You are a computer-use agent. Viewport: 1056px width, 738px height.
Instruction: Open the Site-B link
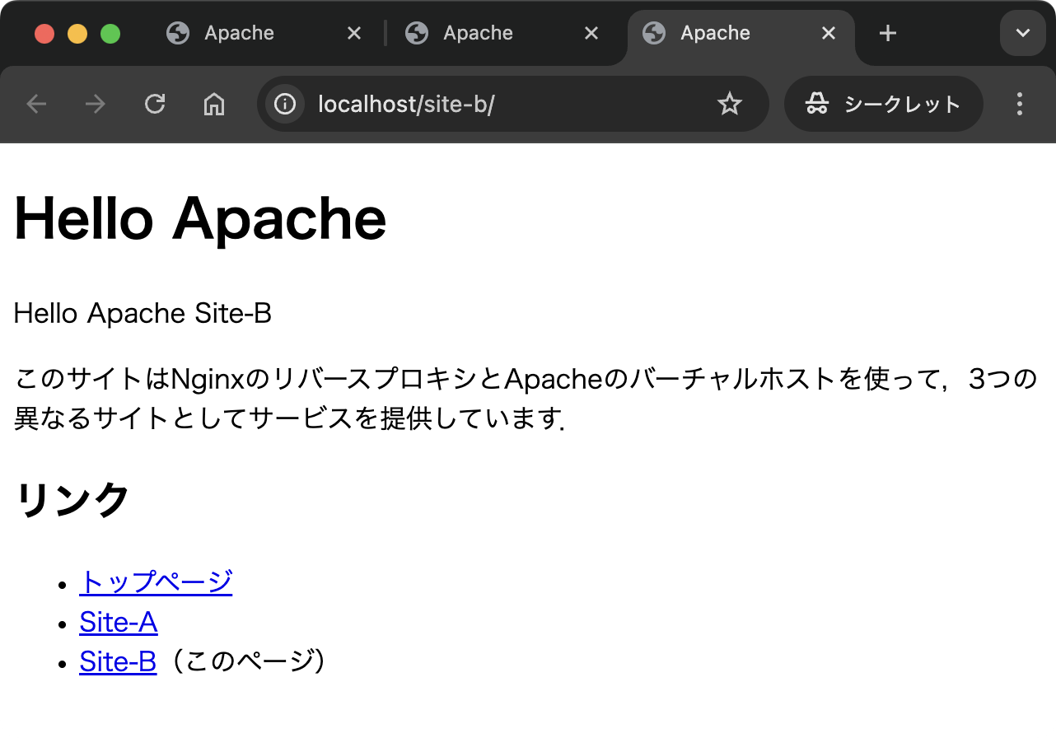pos(118,662)
